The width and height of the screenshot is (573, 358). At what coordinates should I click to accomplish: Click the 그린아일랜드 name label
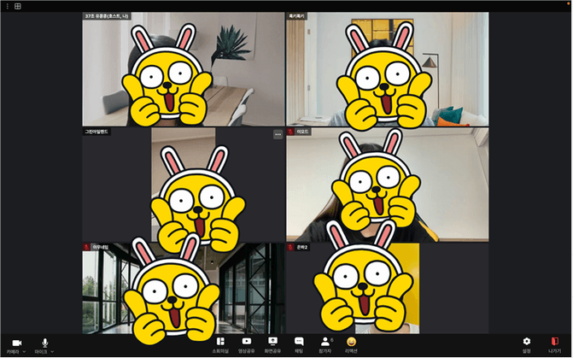[96, 132]
